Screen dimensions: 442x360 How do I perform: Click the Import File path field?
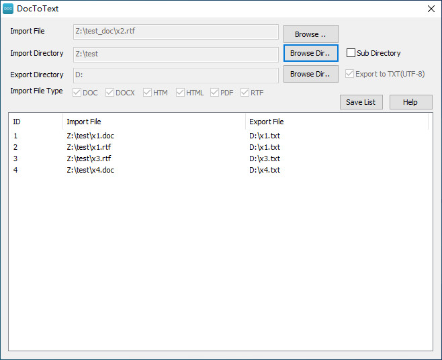click(176, 32)
